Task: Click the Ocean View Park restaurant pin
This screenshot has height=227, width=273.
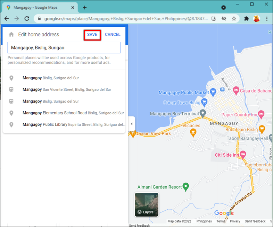Action: (133, 134)
